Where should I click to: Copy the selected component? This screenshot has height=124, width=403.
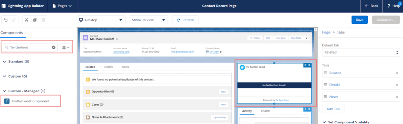35,20
